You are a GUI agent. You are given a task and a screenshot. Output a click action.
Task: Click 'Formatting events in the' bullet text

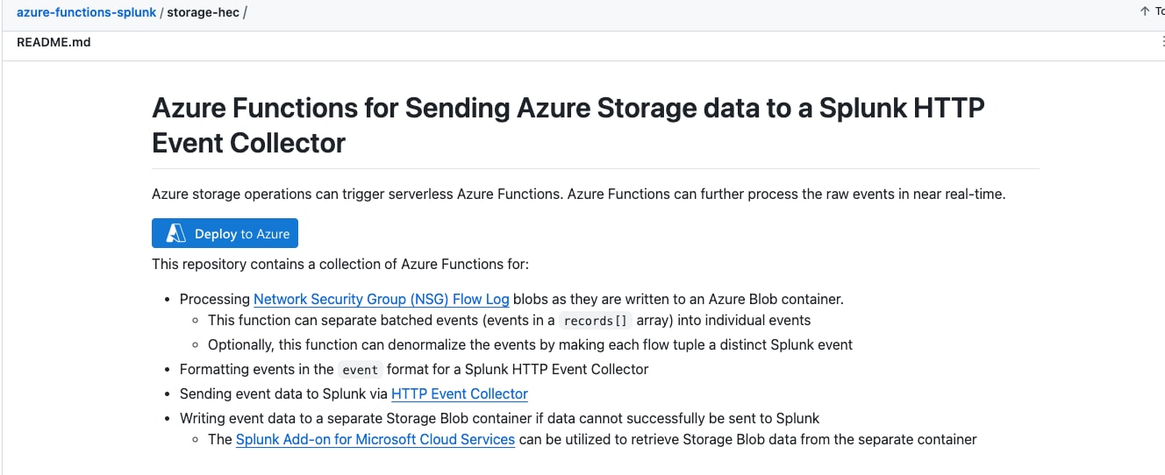[x=256, y=369]
